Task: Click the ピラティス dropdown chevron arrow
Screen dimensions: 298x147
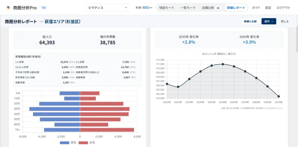Action: [126, 8]
